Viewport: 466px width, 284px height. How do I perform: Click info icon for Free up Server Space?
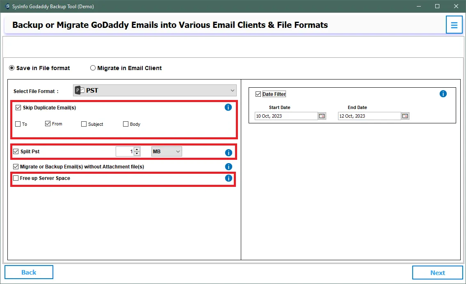pos(228,178)
